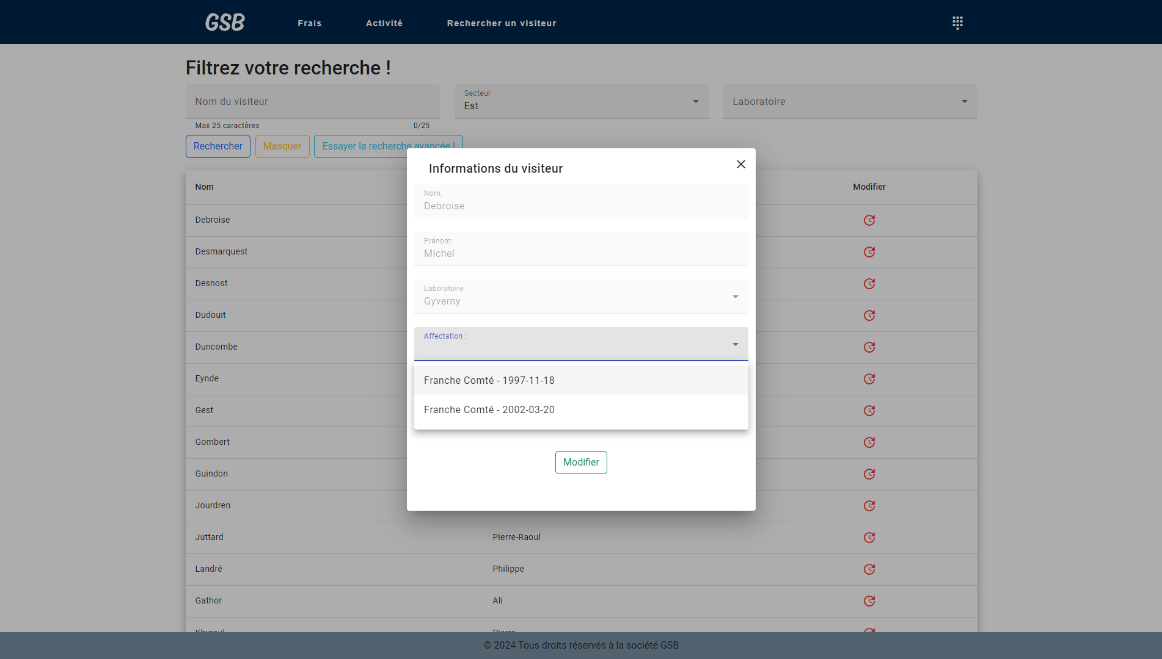This screenshot has height=659, width=1162.
Task: Click the modify icon for Gathor row
Action: pos(869,601)
